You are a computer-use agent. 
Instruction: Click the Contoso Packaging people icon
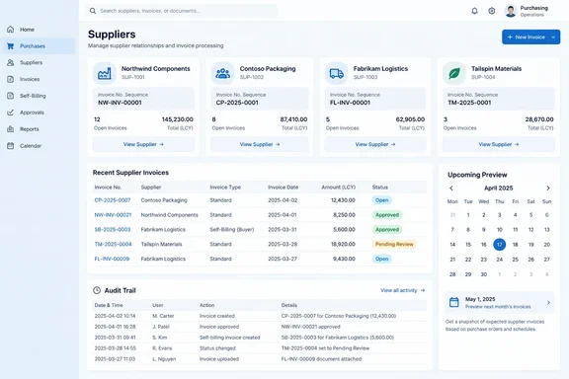click(x=222, y=73)
